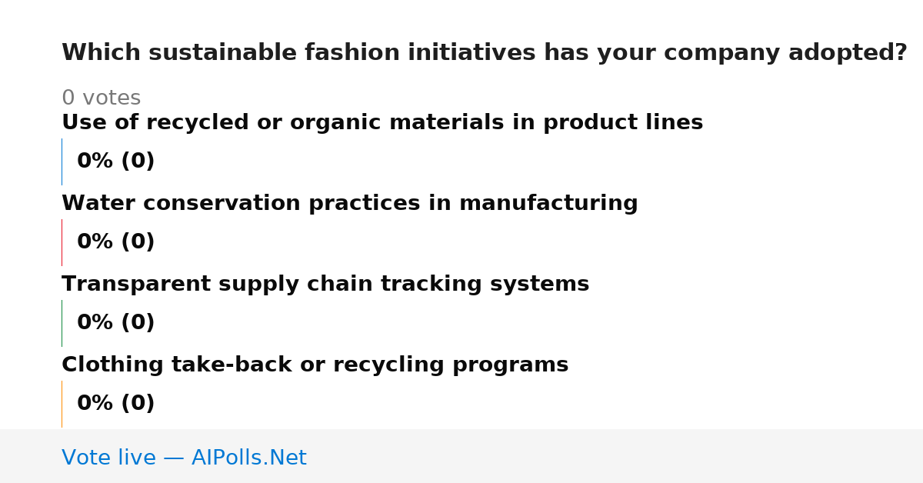Click the orange bar under Clothing take-back
The height and width of the screenshot is (483, 923).
(62, 404)
